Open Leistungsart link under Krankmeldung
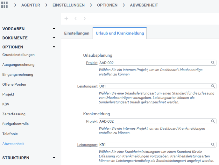 [x=87, y=145]
